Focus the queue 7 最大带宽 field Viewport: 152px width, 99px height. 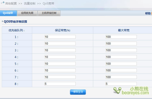pos(121,77)
